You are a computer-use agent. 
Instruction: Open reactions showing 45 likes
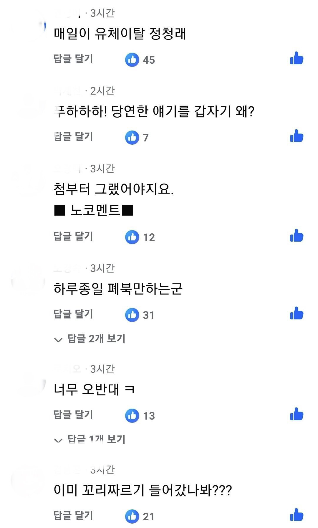[140, 60]
